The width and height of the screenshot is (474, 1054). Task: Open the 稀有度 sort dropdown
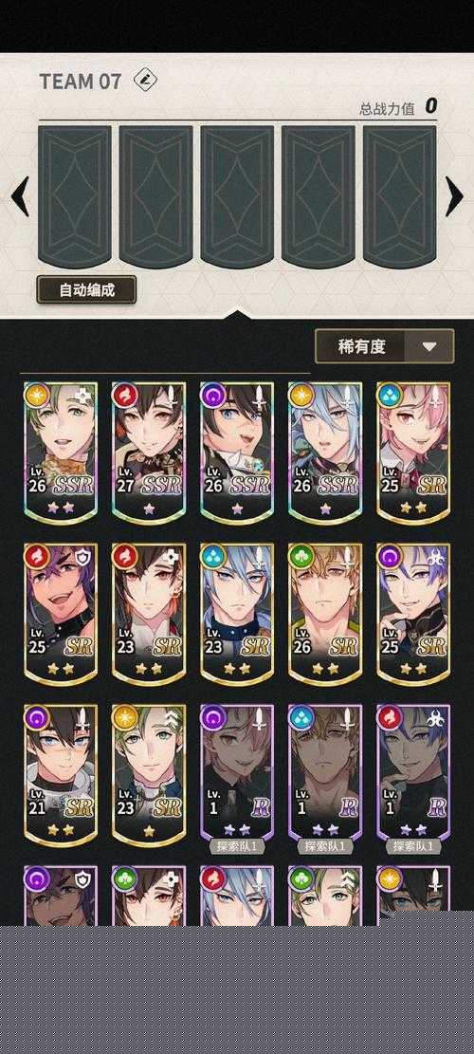coord(385,347)
